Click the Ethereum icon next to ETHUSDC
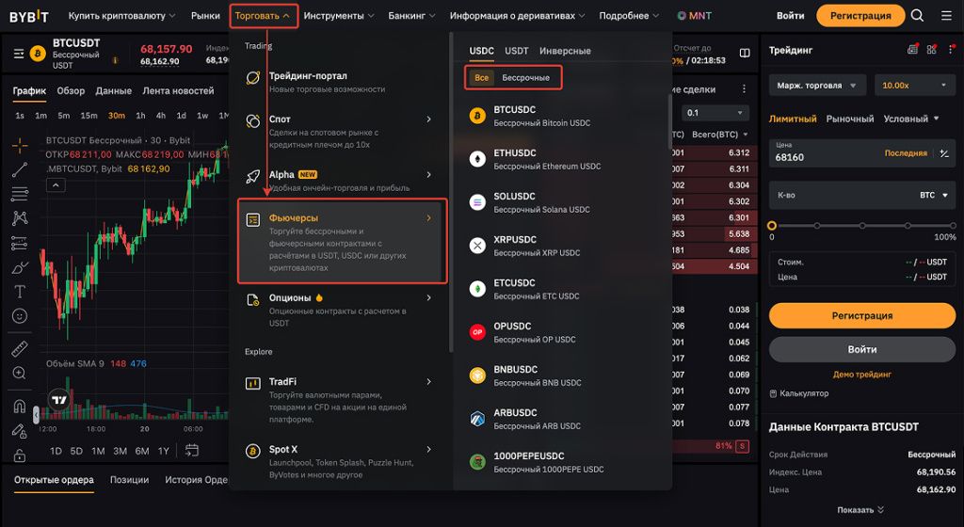Viewport: 964px width, 527px height. [x=477, y=159]
